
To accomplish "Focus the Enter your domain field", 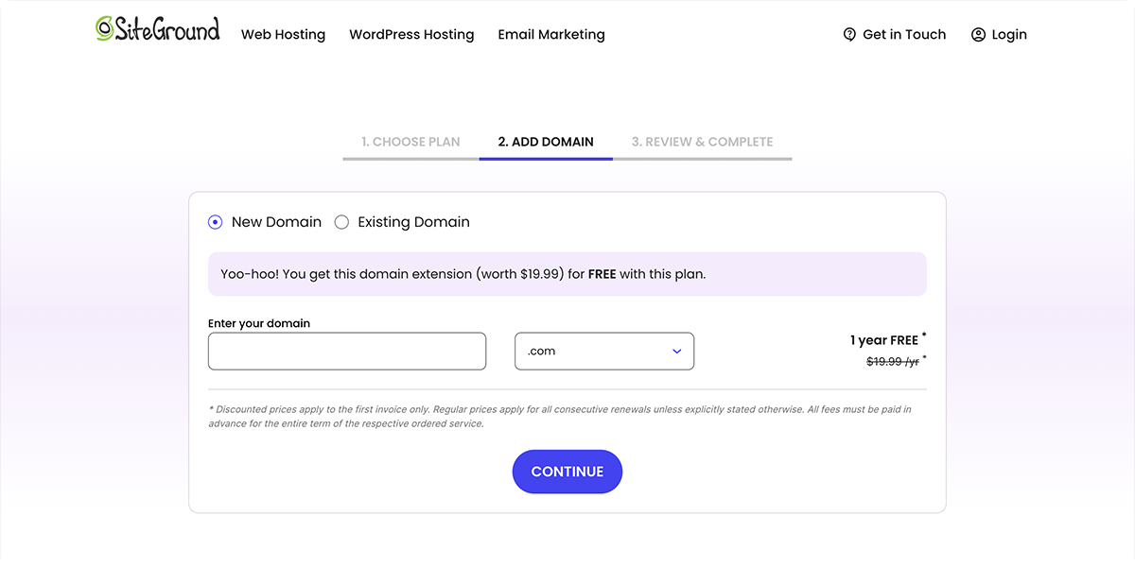I will (347, 351).
